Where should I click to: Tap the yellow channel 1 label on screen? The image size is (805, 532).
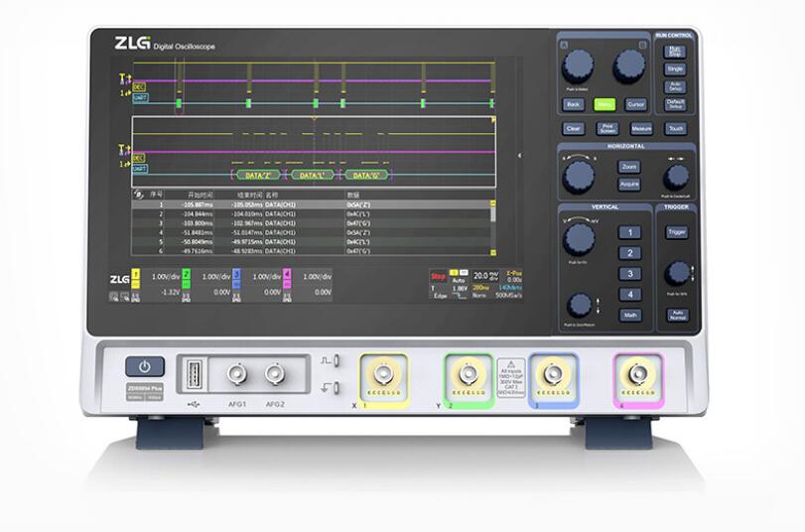click(x=136, y=279)
